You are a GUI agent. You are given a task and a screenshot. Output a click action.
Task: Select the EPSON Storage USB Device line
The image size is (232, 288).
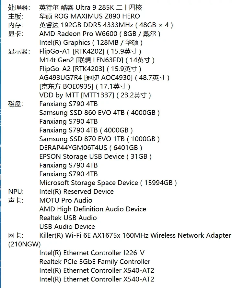pyautogui.click(x=95, y=156)
